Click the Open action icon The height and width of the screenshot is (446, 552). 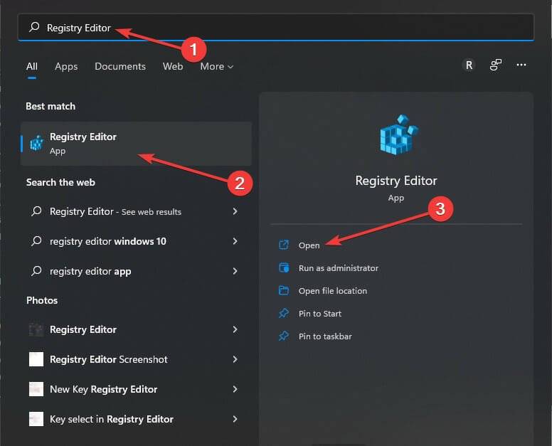click(x=284, y=245)
